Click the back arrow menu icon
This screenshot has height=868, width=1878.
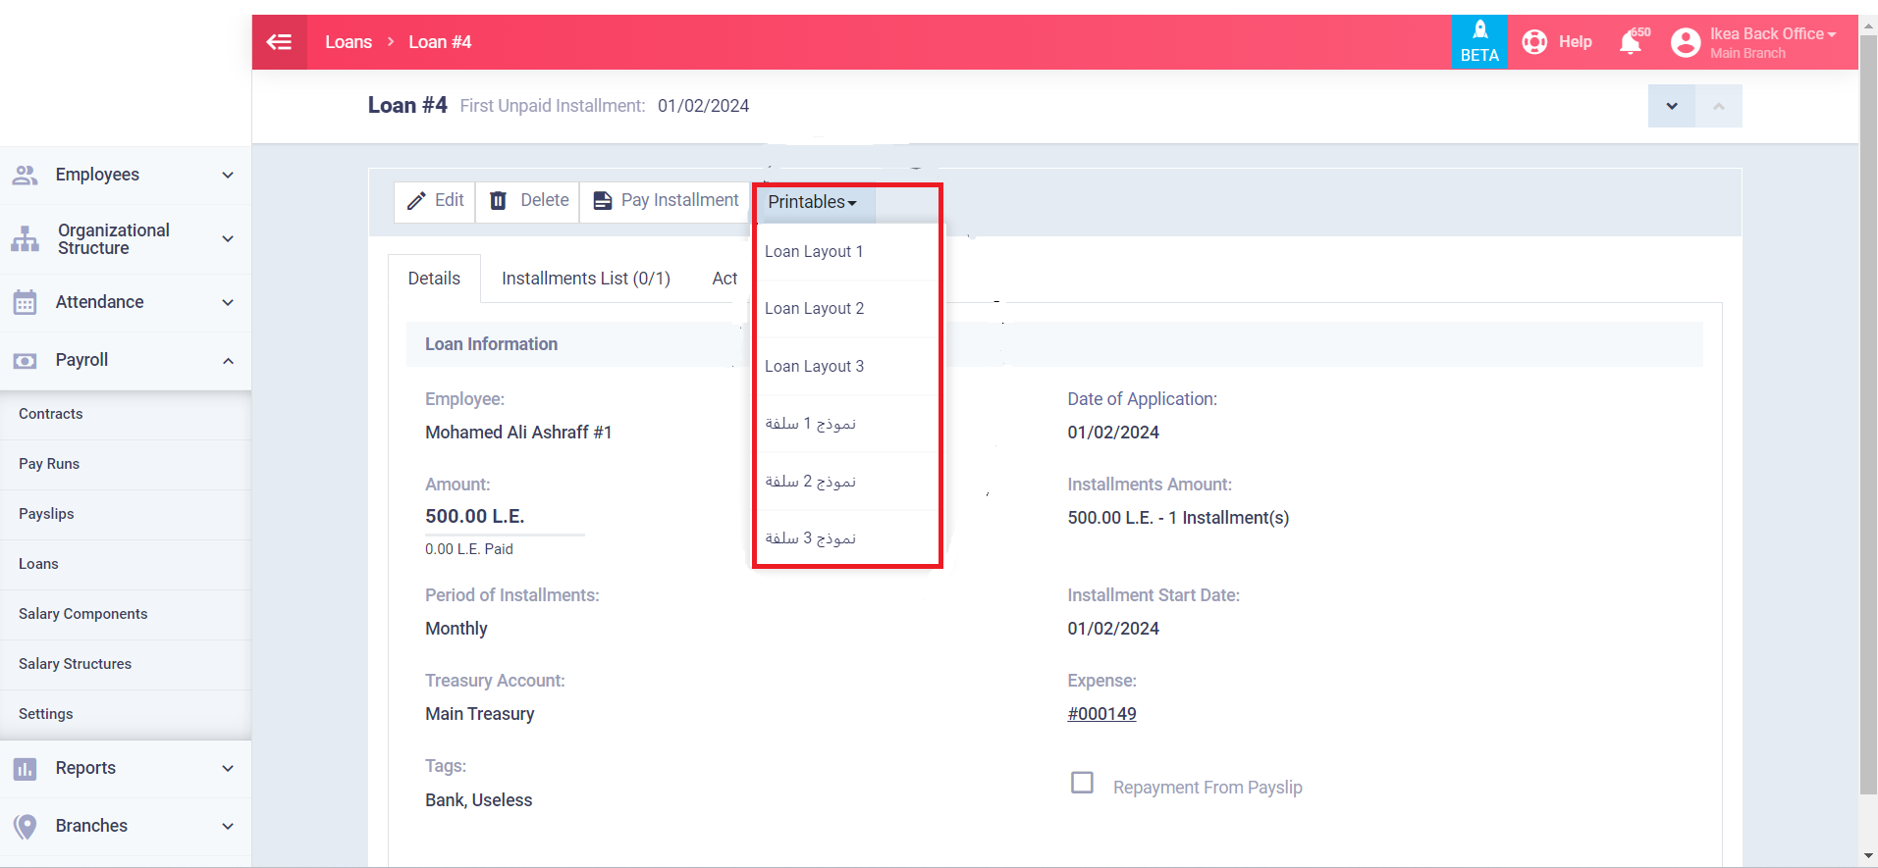(x=280, y=42)
